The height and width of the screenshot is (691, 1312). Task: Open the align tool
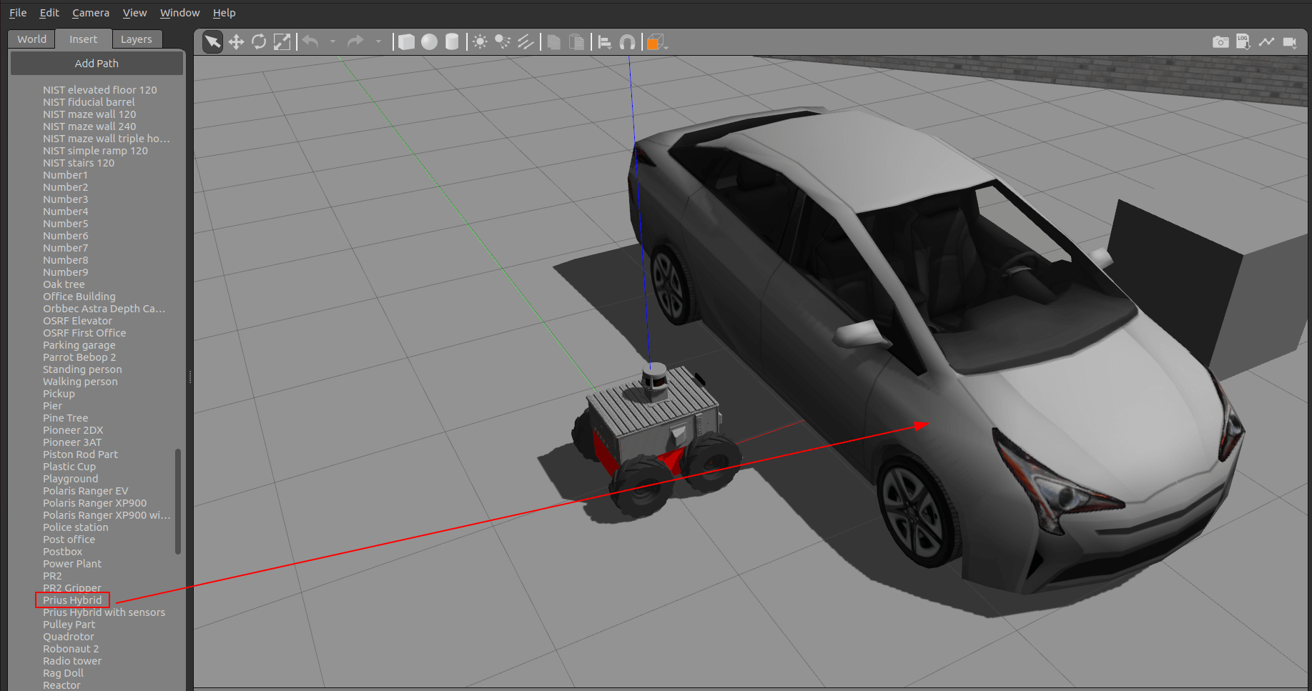point(605,42)
